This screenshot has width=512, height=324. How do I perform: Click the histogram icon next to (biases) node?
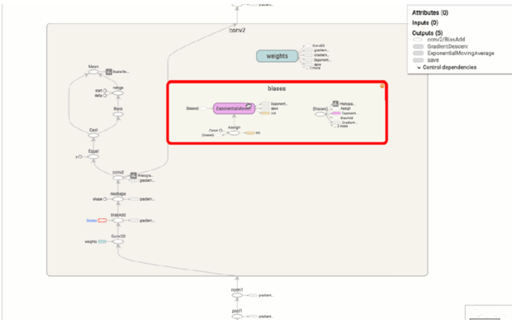(x=335, y=103)
